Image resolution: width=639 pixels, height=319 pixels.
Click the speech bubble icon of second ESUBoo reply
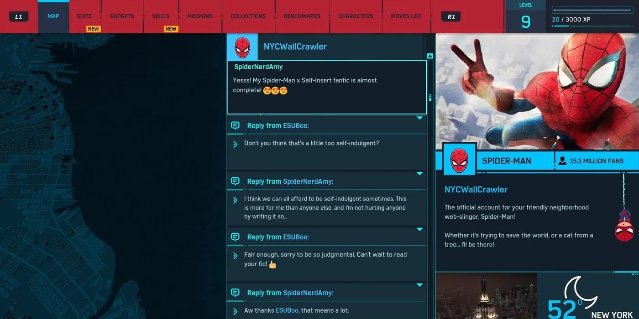[x=235, y=237]
